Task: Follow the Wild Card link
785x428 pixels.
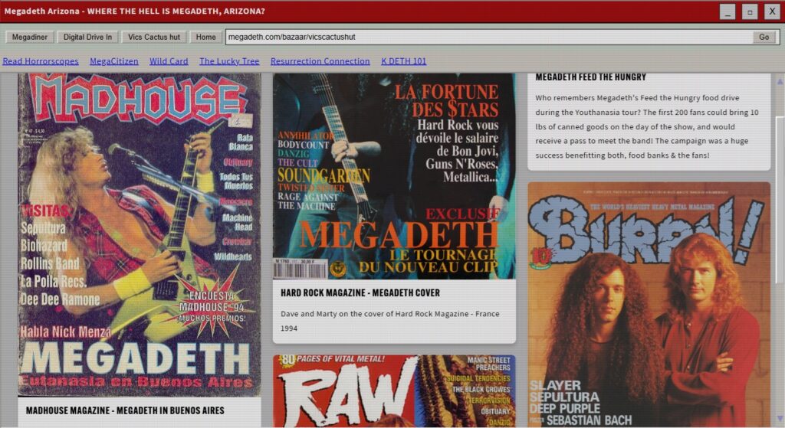Action: click(169, 61)
